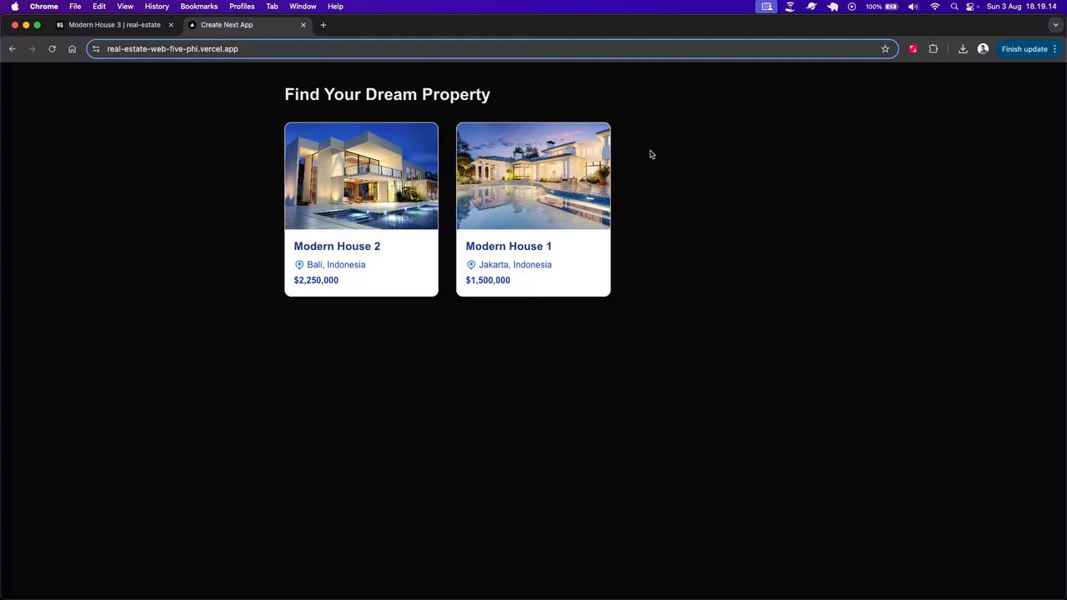Screen dimensions: 1067x600
Task: Click the Jakarta, Indonesia location text
Action: [515, 265]
